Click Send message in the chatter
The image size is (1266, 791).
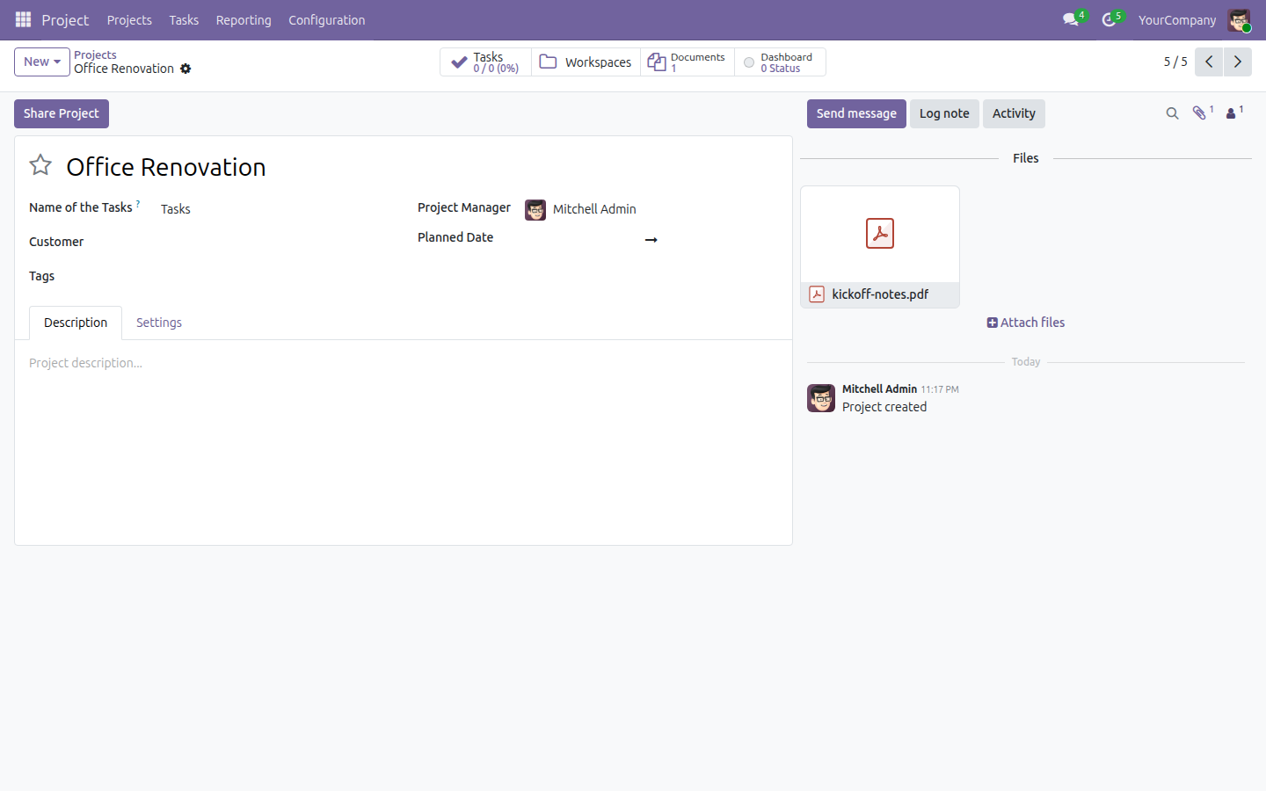856,113
